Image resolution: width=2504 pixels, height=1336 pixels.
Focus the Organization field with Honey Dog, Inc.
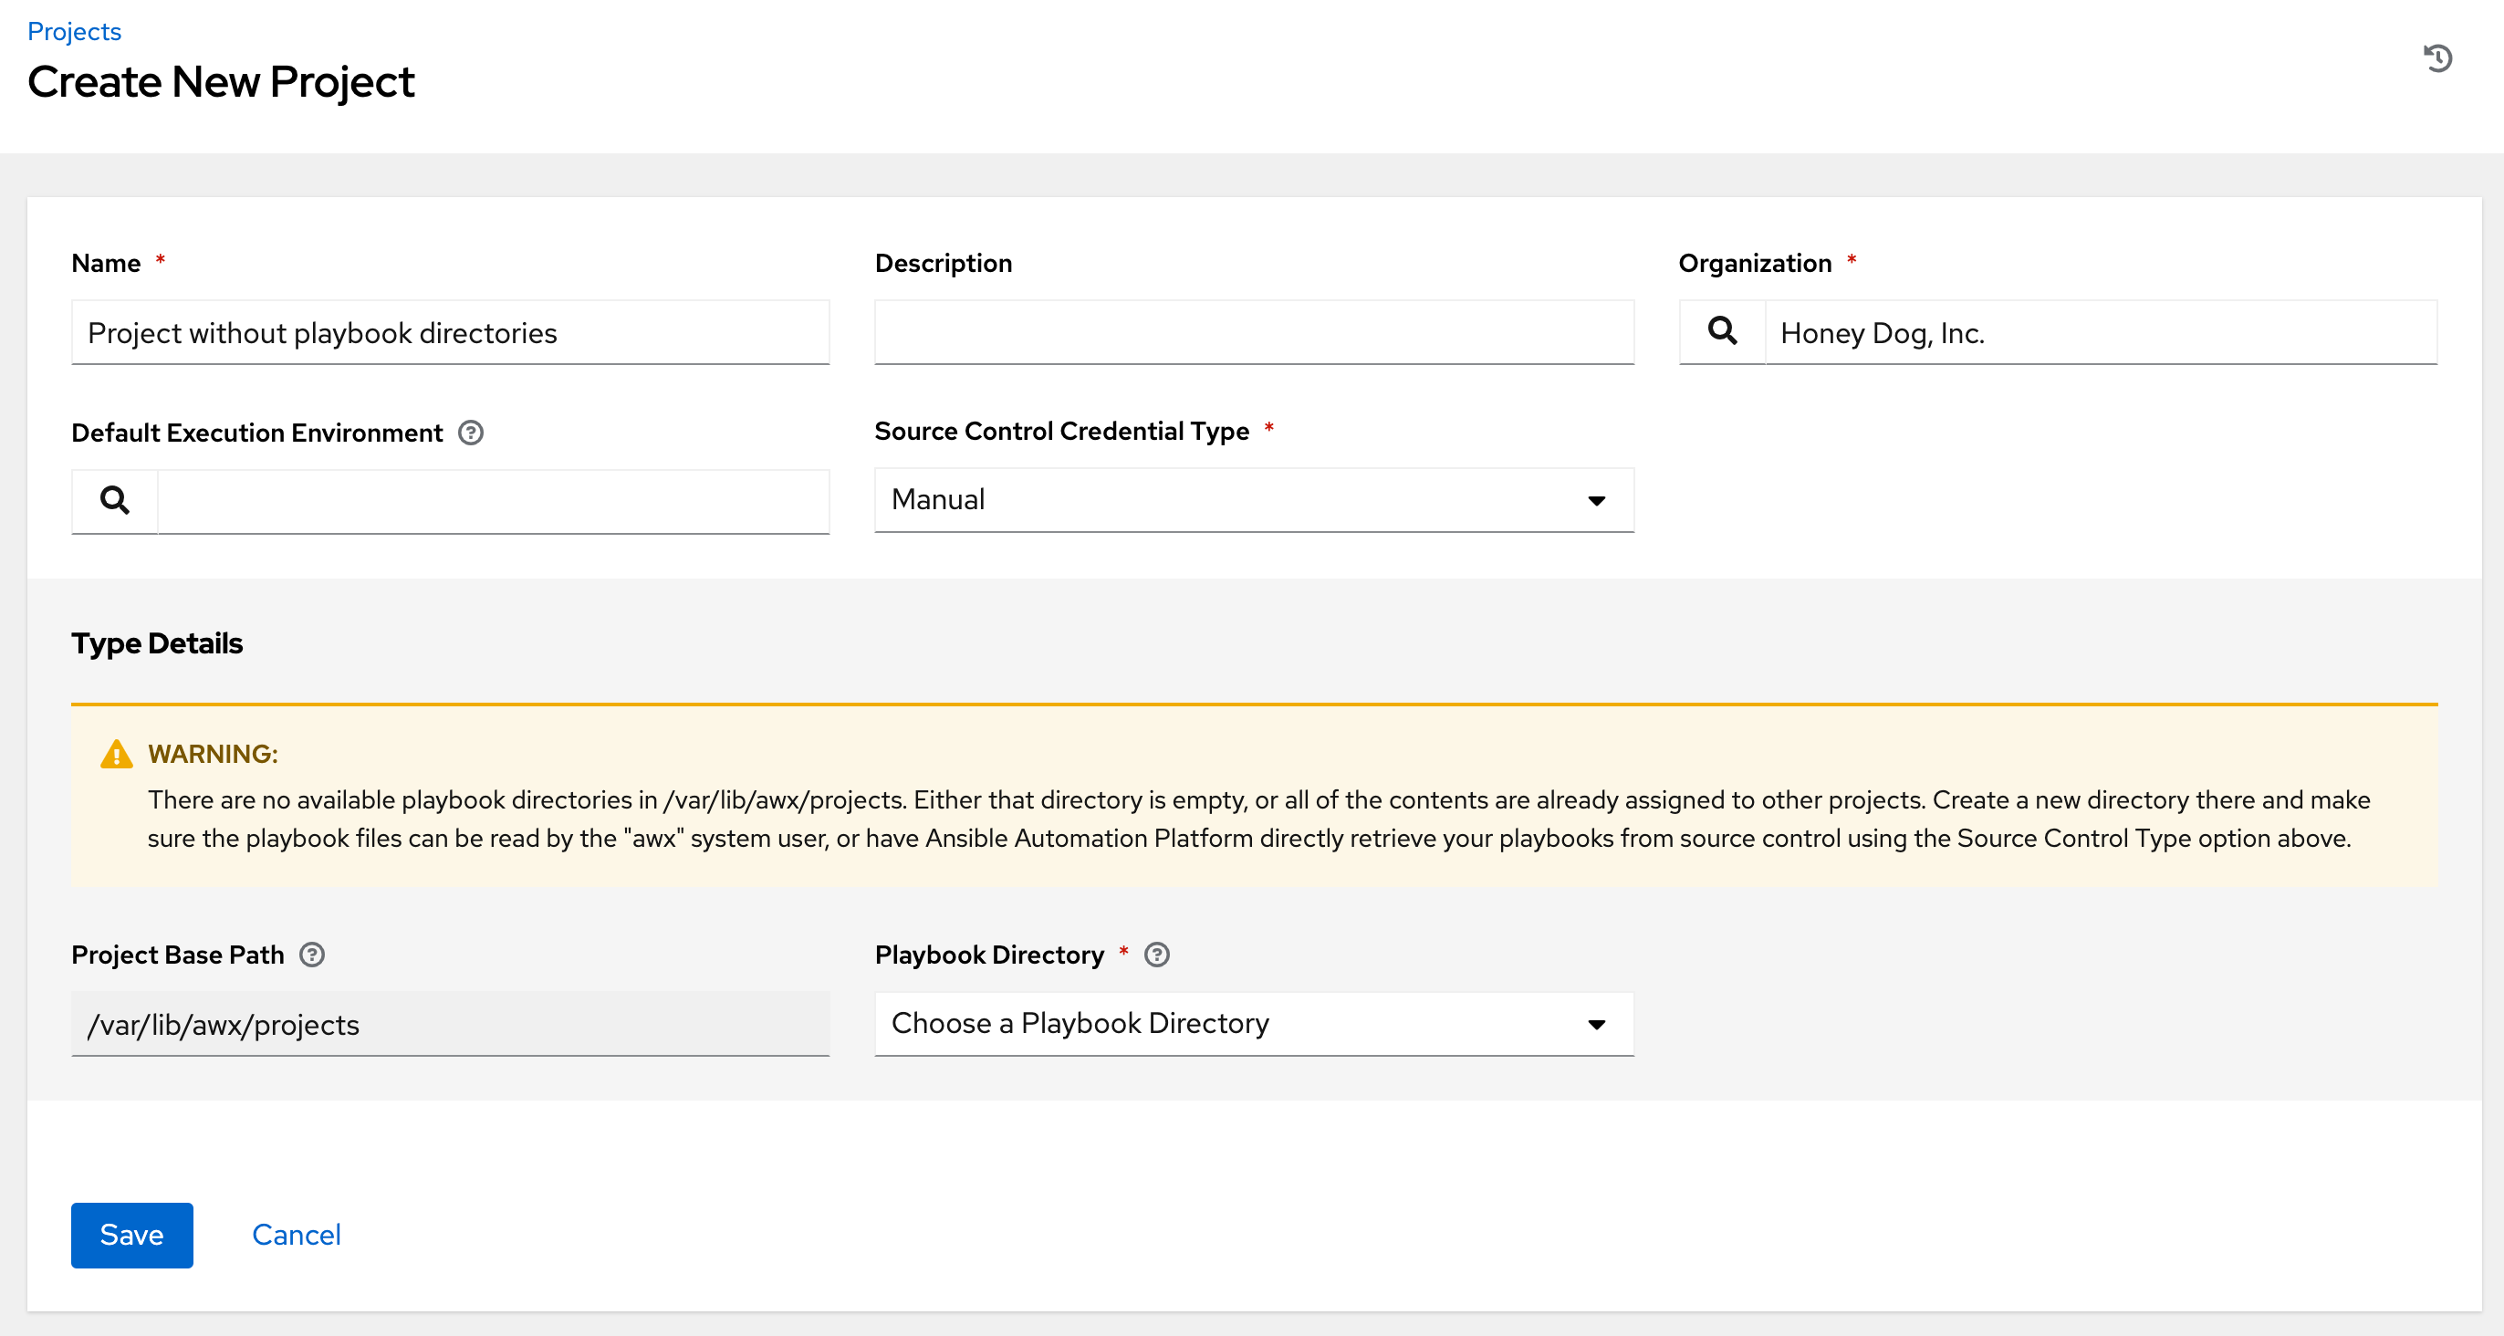pos(2101,332)
